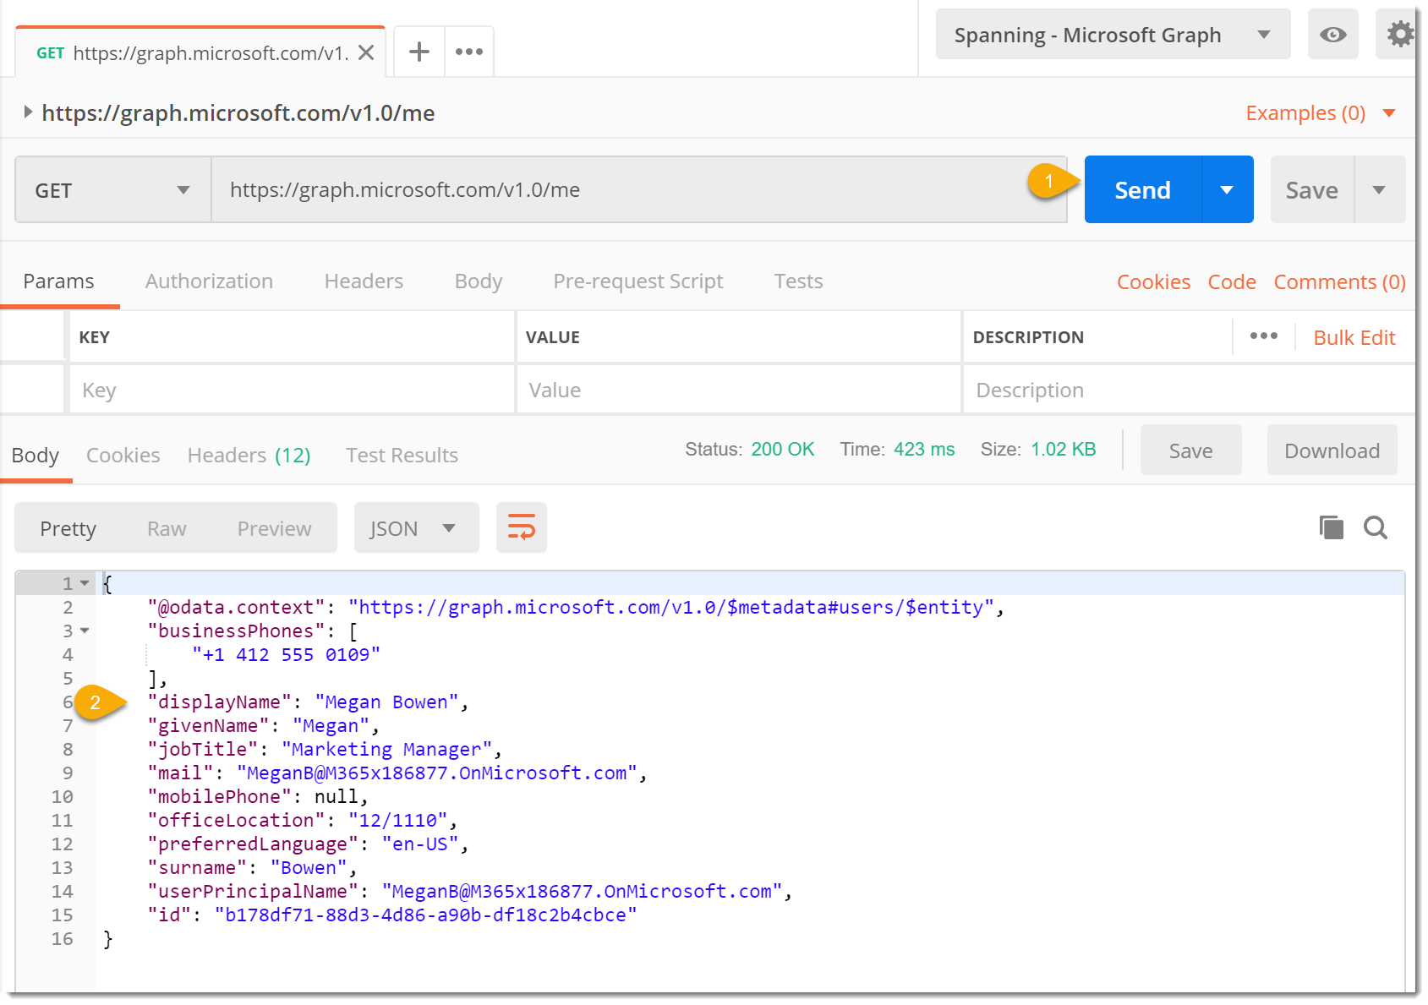
Task: Open a new request tab with plus icon
Action: 419,52
